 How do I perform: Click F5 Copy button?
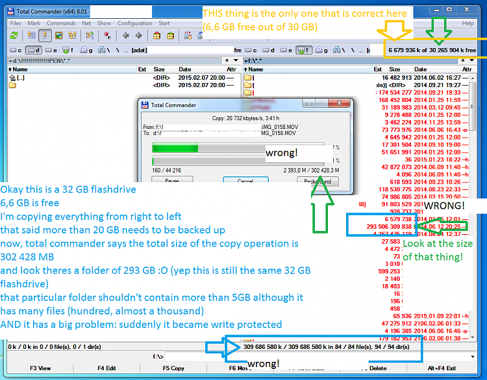coord(173,368)
